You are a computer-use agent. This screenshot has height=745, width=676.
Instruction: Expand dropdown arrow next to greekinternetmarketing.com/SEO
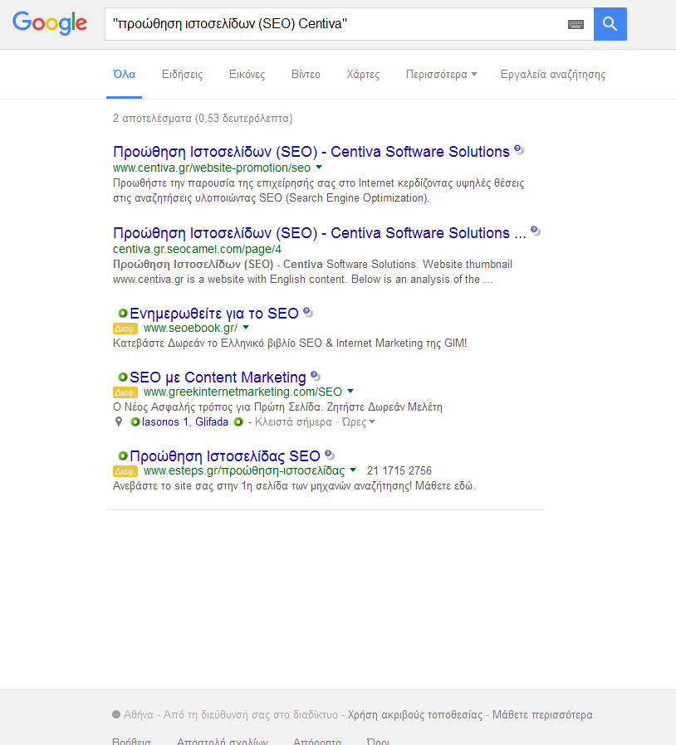[350, 391]
